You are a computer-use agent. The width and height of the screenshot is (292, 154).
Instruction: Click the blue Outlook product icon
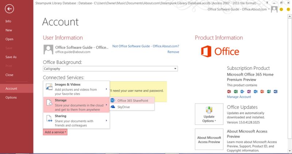pos(256,91)
